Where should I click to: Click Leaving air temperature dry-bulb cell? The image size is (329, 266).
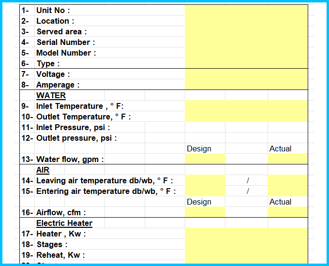(x=205, y=180)
